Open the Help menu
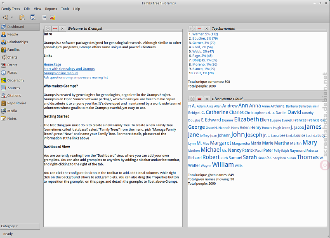The image size is (330, 238). pyautogui.click(x=77, y=9)
